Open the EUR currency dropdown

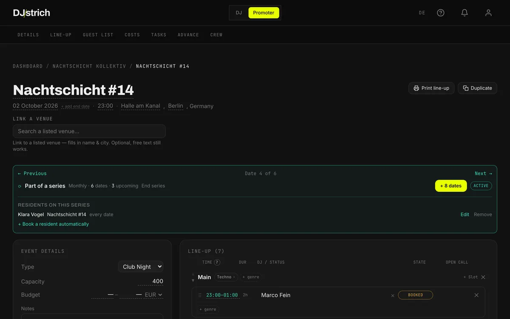pos(153,294)
